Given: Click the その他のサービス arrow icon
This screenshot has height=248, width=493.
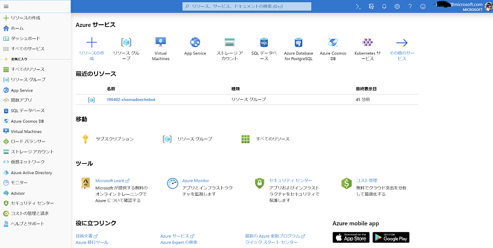Looking at the screenshot, I should (x=402, y=43).
